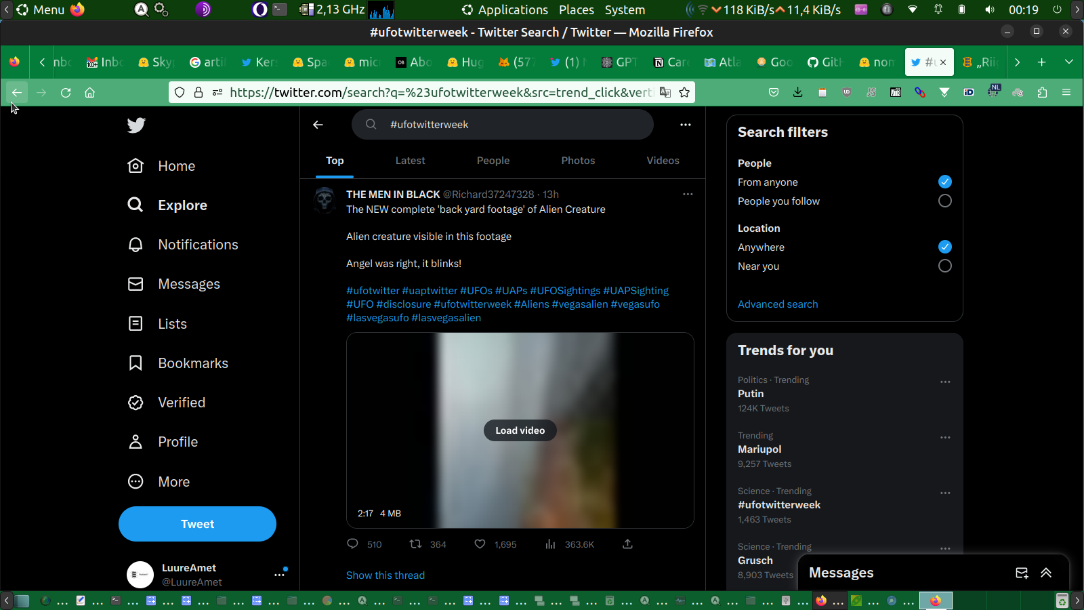The image size is (1084, 610).
Task: Open Messages from the left sidebar
Action: pos(173,284)
